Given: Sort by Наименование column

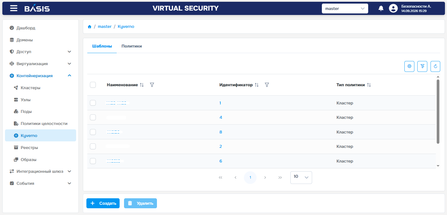Looking at the screenshot, I should point(142,85).
